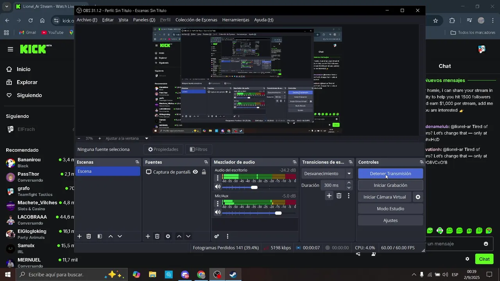Open Archivo menu
This screenshot has width=500, height=281.
(x=87, y=20)
